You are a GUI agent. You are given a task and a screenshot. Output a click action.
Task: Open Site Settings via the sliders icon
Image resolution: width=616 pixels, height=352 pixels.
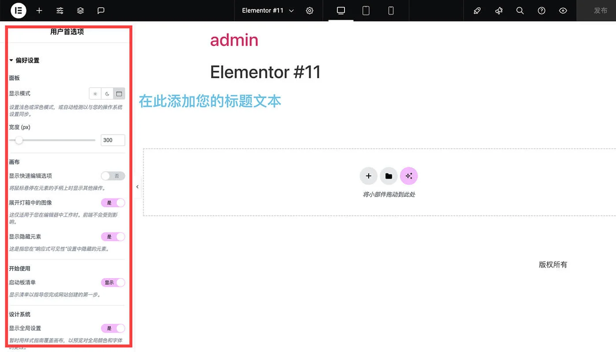coord(60,11)
